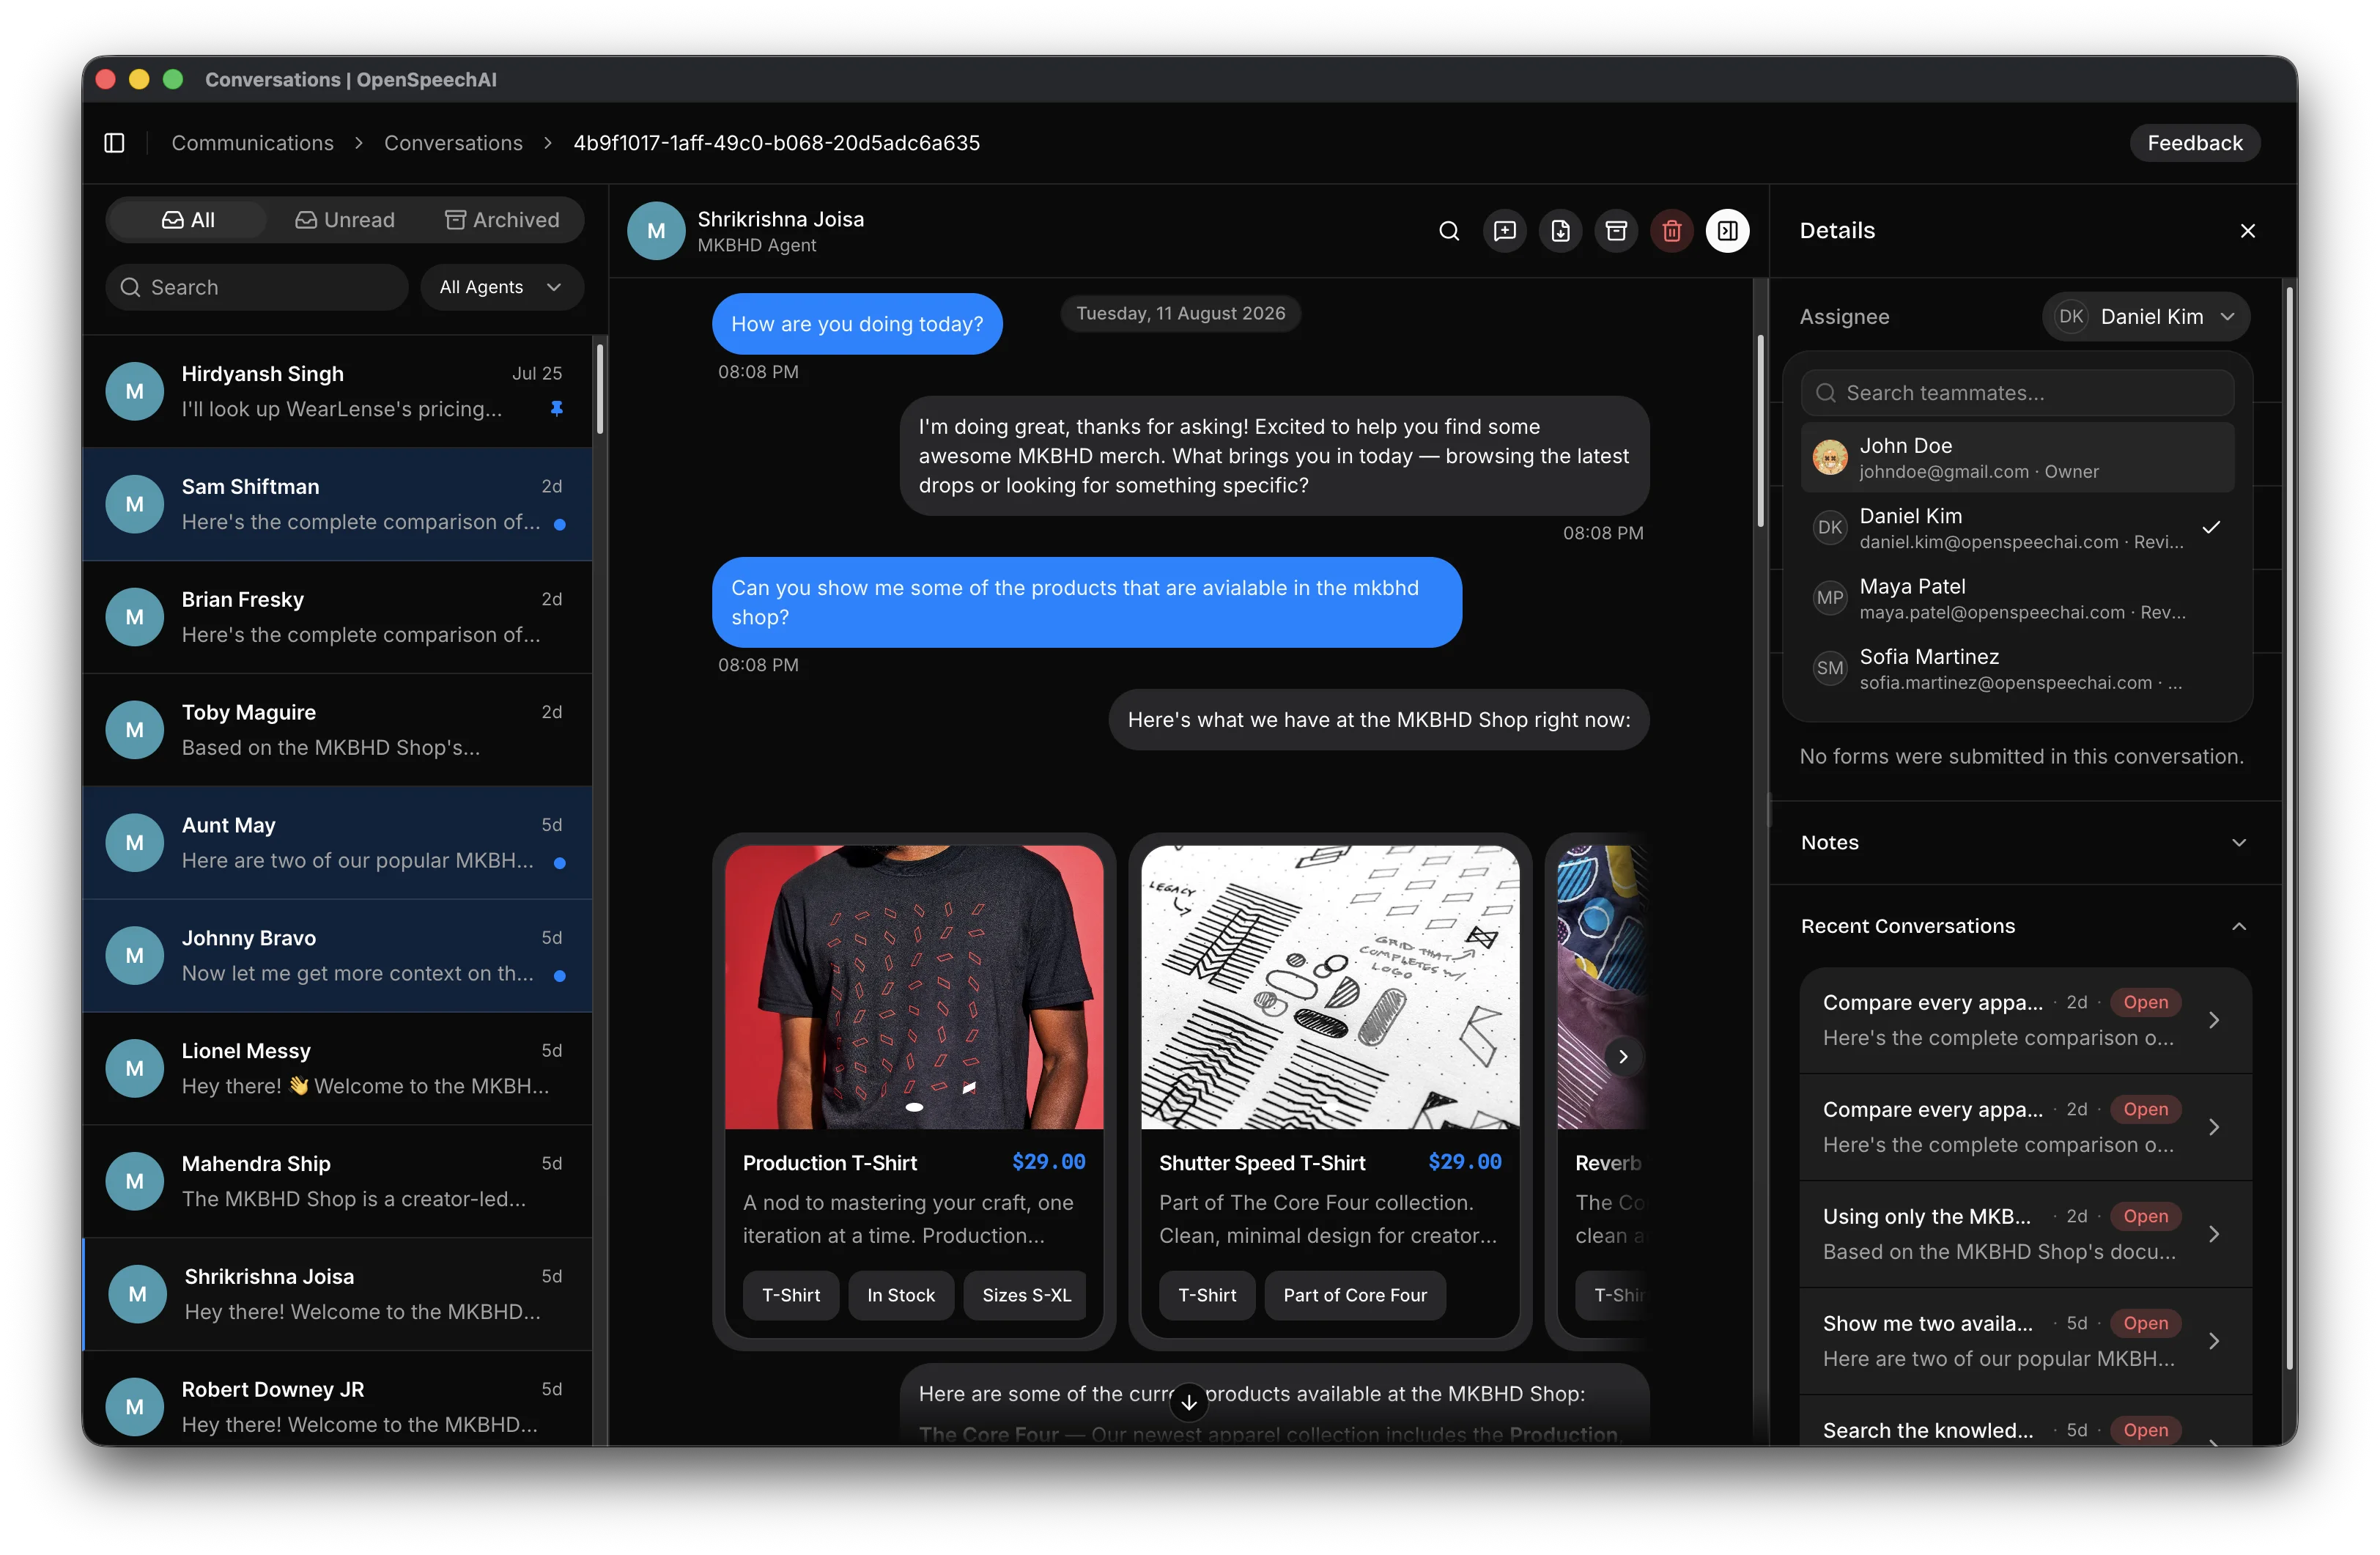This screenshot has width=2380, height=1555.
Task: Open the first Compare every appa... conversation chevron
Action: coord(2214,1020)
